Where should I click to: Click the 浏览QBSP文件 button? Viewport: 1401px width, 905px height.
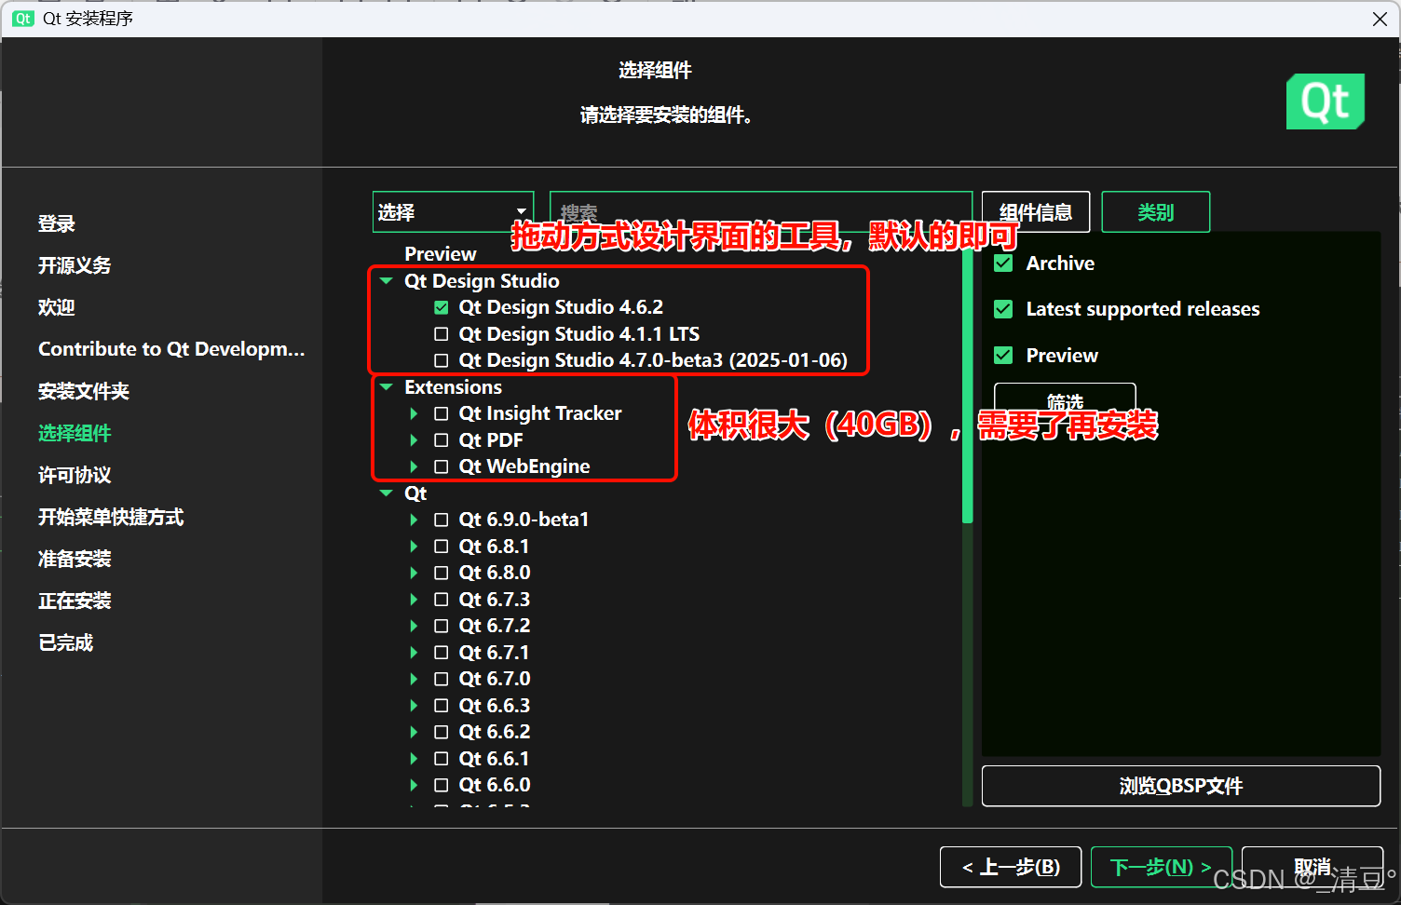(1181, 786)
